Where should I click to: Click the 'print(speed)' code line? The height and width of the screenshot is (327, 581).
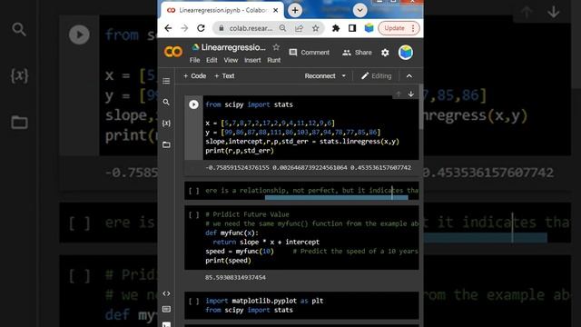228,261
